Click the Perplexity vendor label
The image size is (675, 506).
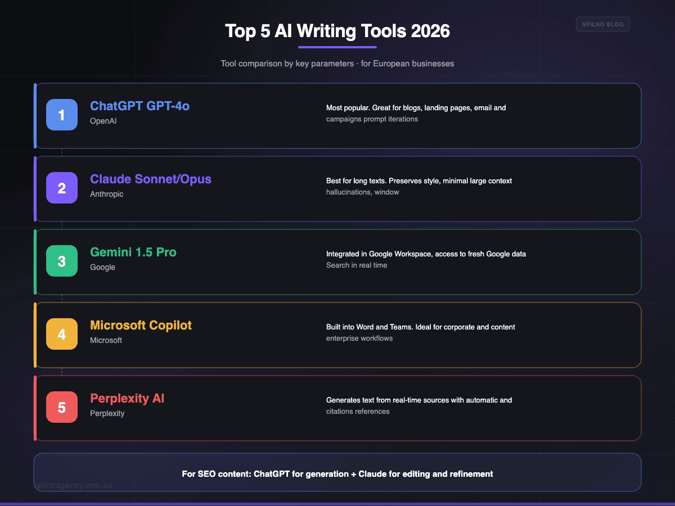click(107, 413)
